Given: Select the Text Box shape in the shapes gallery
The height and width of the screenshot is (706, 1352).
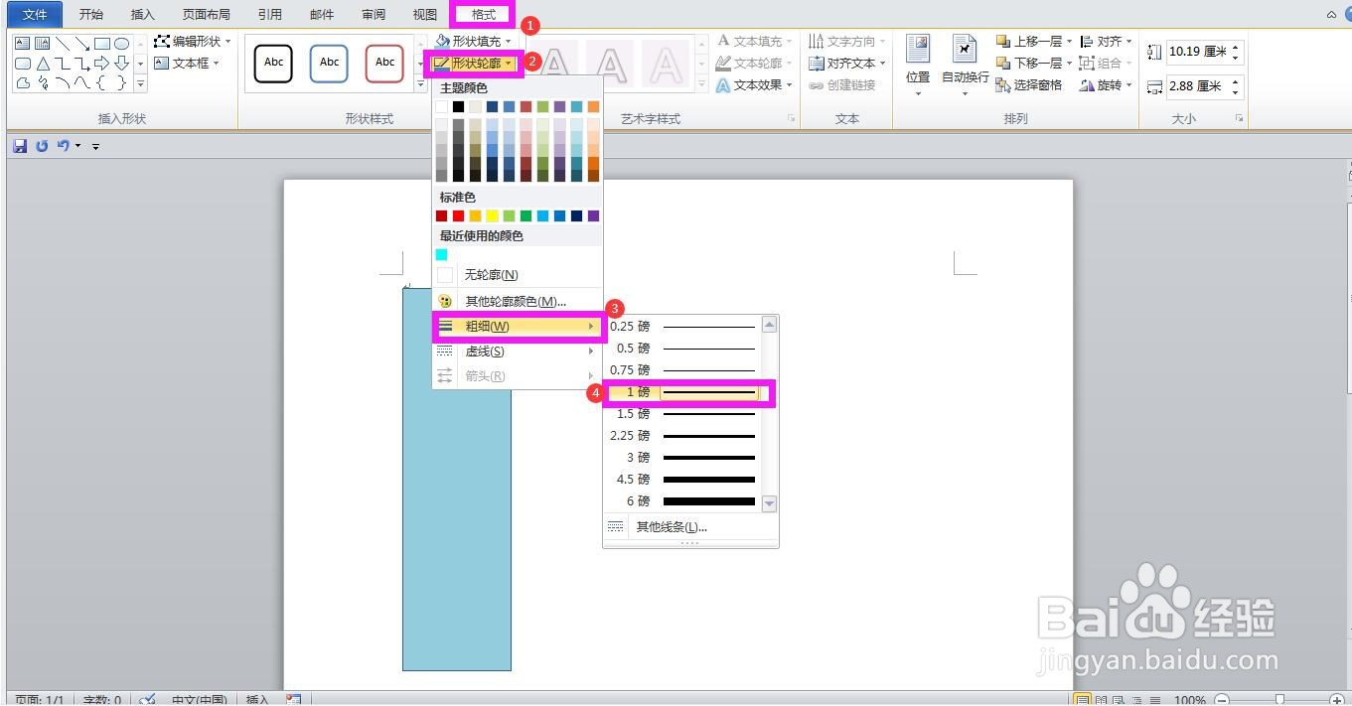Looking at the screenshot, I should (x=22, y=44).
